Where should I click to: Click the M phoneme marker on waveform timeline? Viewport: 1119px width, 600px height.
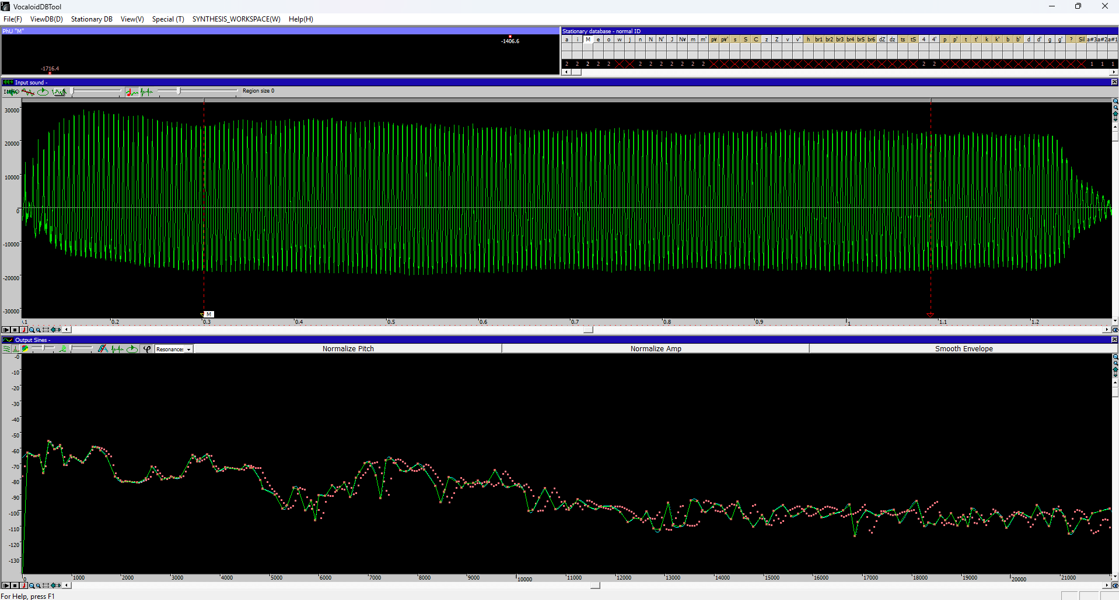(209, 315)
